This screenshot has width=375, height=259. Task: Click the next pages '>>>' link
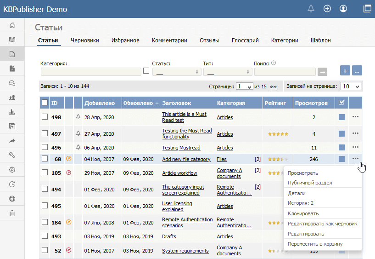point(273,86)
